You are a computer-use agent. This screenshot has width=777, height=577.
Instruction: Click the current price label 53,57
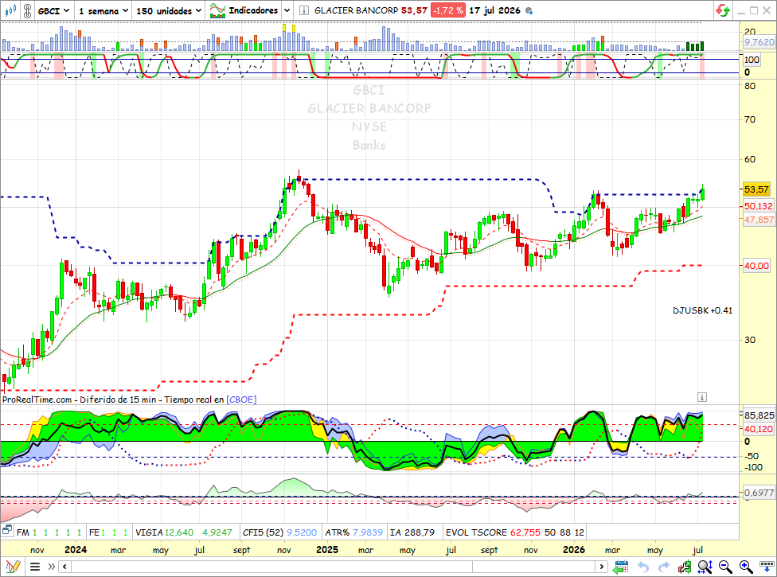(x=756, y=189)
